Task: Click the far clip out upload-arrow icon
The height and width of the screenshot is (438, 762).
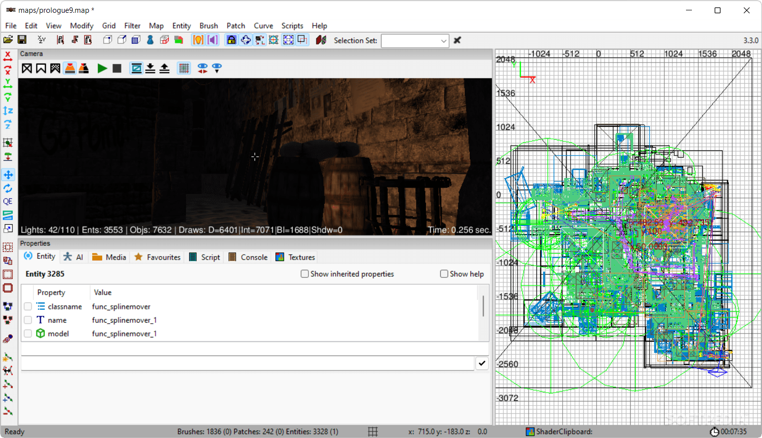Action: pyautogui.click(x=165, y=68)
